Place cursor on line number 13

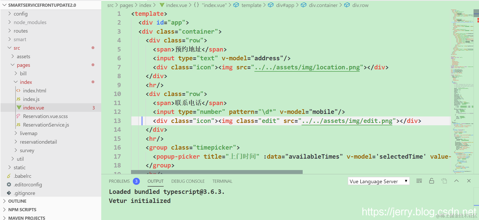[117, 121]
